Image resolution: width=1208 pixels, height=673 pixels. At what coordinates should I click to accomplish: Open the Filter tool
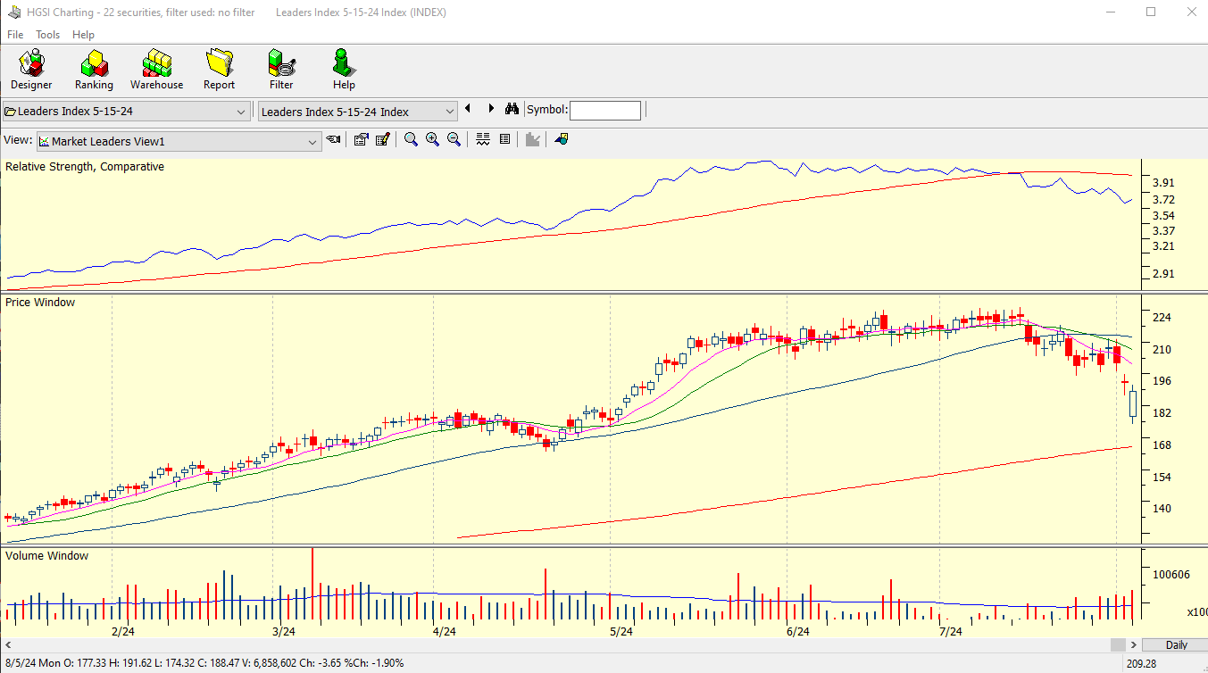281,70
